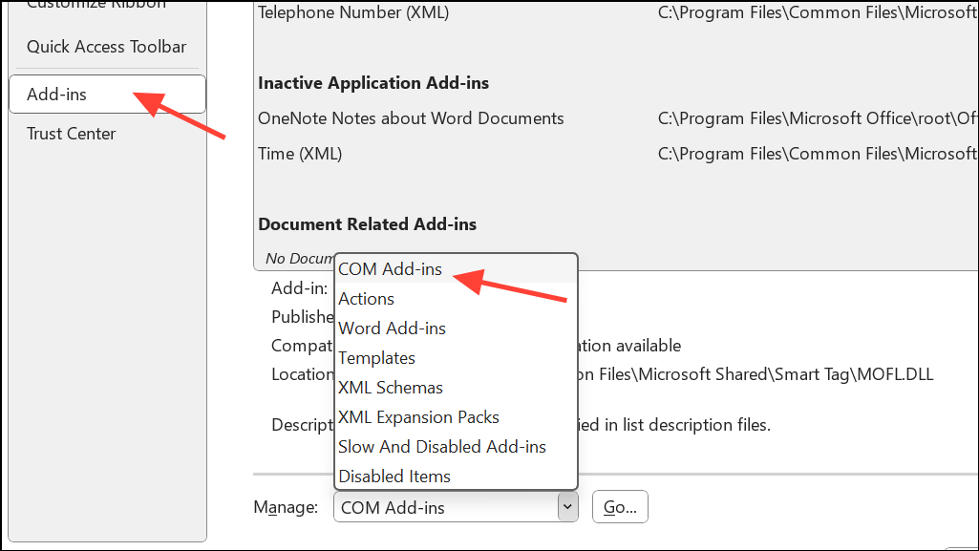Open the Trust Center settings page
979x551 pixels.
[71, 133]
